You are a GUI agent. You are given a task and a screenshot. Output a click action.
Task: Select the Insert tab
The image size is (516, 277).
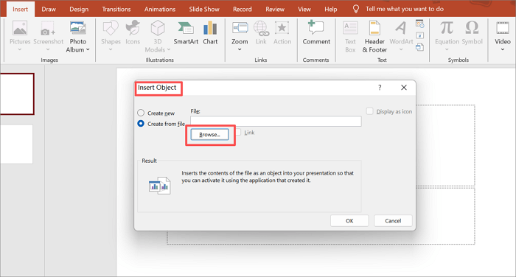click(20, 10)
